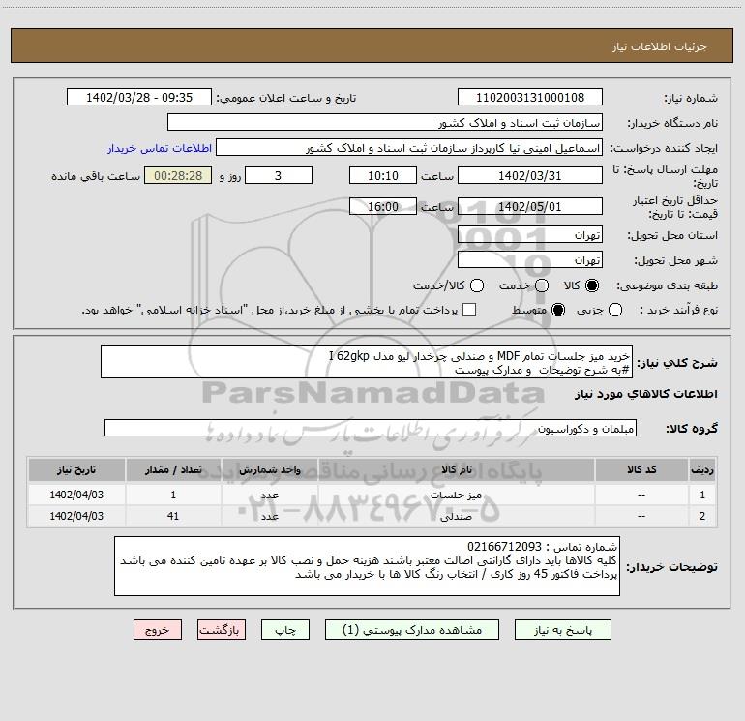Toggle the اسناد خزانه اسلامی payment checkbox
Screen dimensions: 745x721
pos(469,310)
